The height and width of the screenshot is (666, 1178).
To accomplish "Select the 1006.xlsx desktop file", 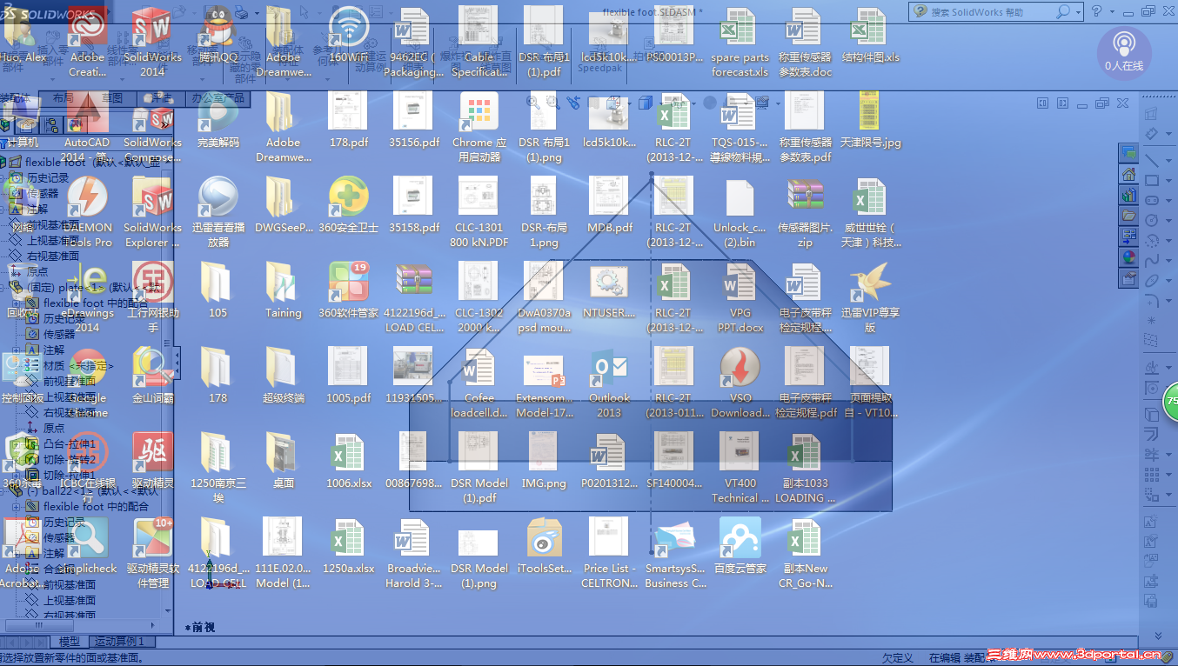I will click(349, 461).
